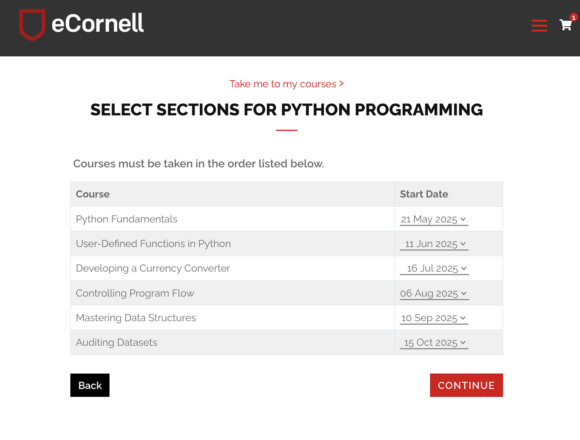Click the eCornell wordmark text
The image size is (580, 440).
coord(98,23)
